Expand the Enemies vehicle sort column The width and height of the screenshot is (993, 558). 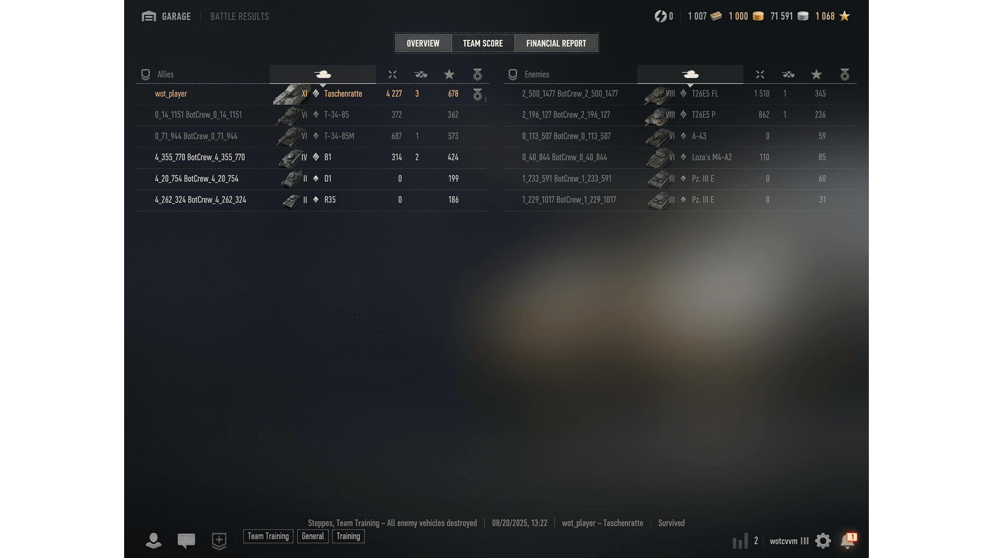tap(690, 74)
